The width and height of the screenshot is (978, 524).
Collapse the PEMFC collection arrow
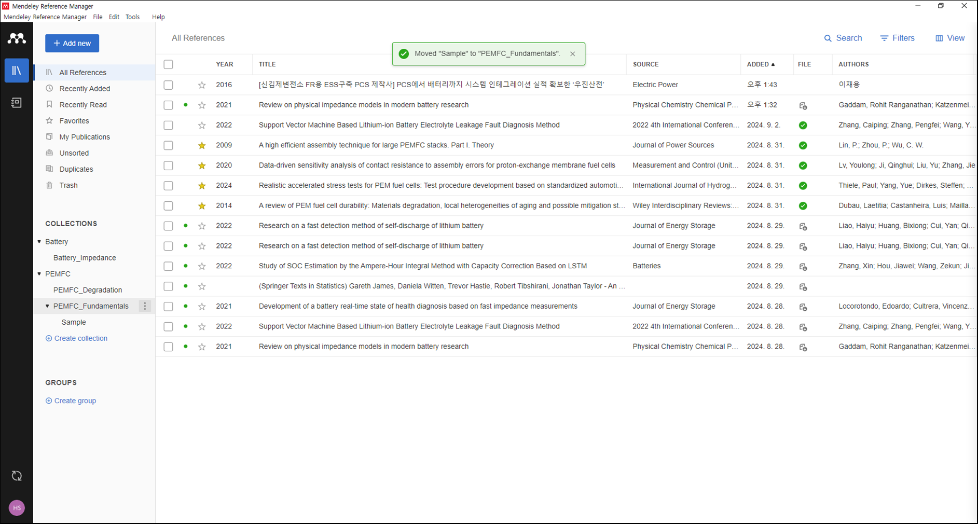[x=39, y=274]
